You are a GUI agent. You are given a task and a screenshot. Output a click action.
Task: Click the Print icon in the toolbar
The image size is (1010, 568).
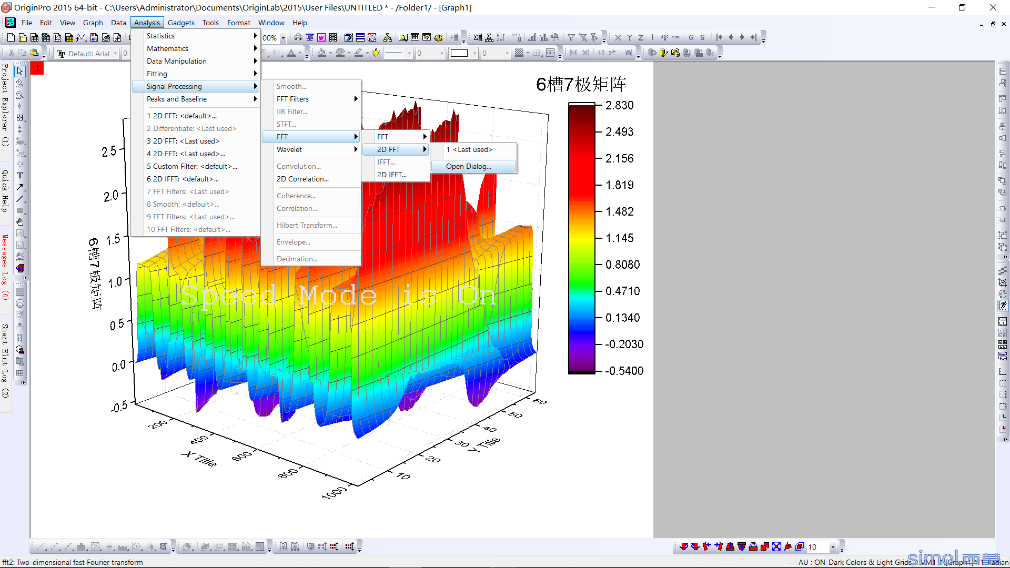(298, 37)
